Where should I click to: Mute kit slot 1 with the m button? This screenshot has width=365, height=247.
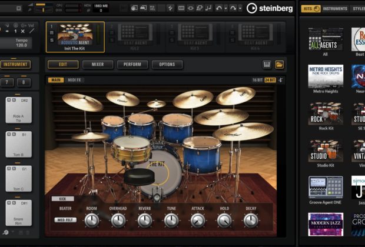pyautogui.click(x=52, y=33)
